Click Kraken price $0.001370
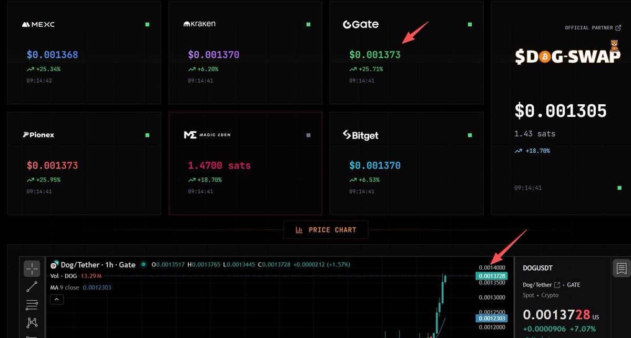631x338 pixels. (x=213, y=55)
